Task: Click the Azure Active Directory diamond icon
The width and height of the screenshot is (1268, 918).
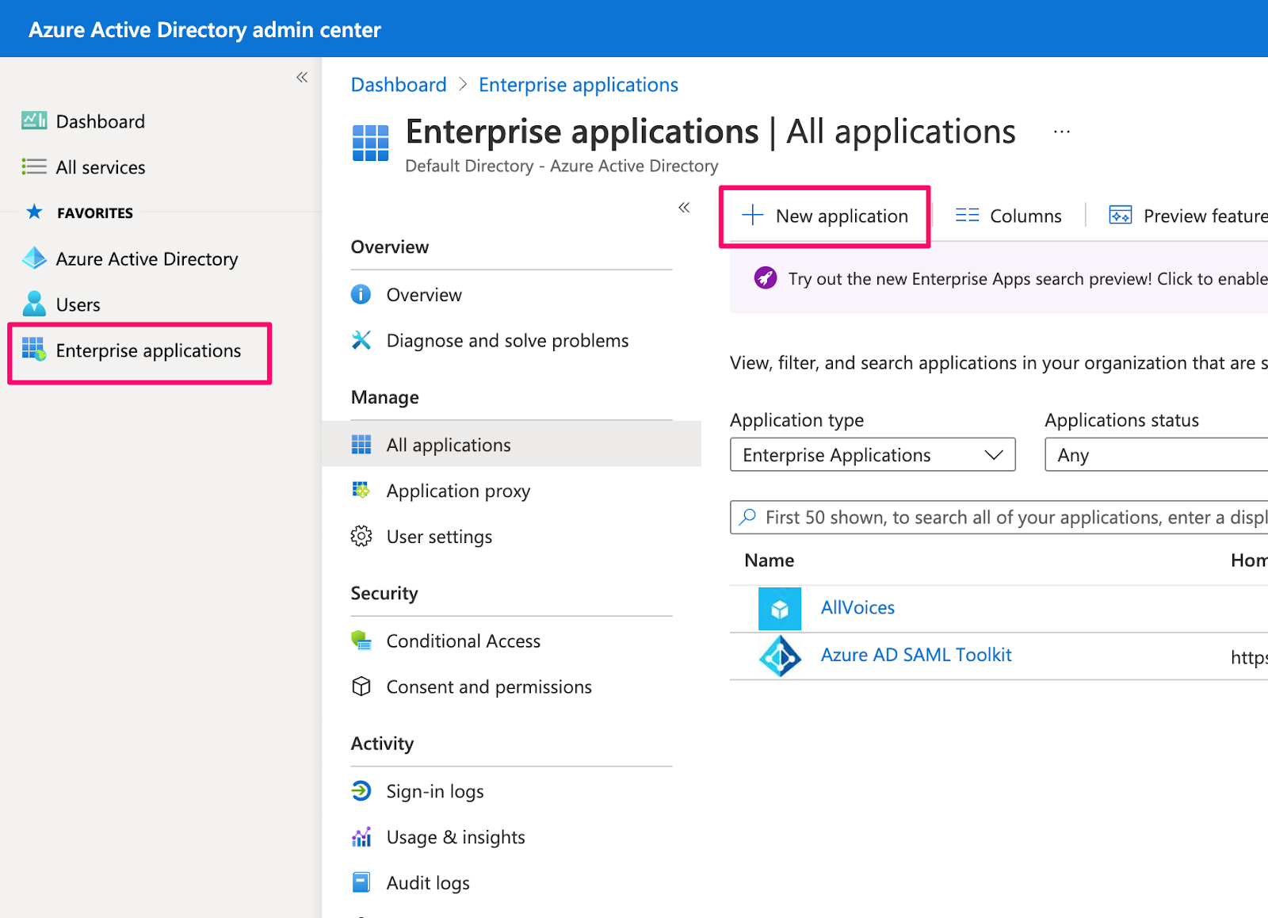Action: pyautogui.click(x=33, y=258)
